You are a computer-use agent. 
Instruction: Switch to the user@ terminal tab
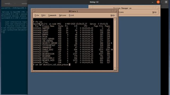coord(24,3)
